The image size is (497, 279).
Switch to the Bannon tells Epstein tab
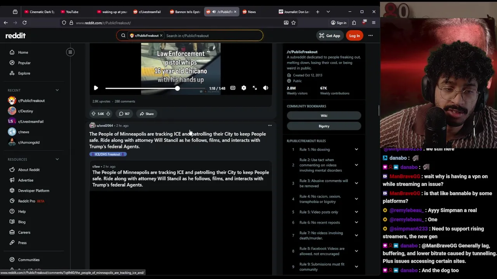(184, 12)
